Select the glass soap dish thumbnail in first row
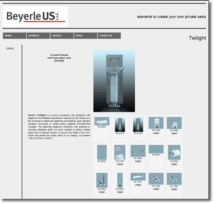The height and width of the screenshot is (203, 213). pos(102,121)
